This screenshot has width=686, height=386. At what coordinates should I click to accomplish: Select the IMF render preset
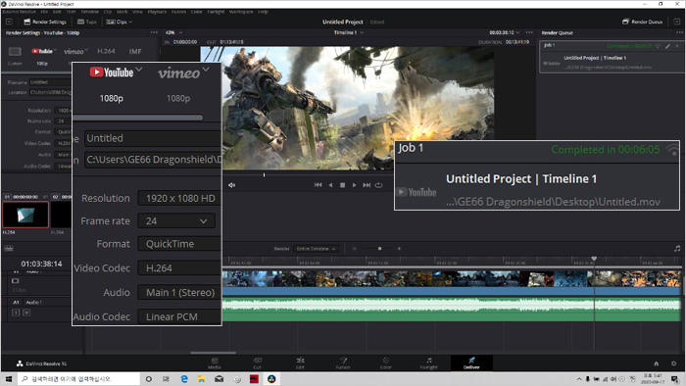(135, 51)
